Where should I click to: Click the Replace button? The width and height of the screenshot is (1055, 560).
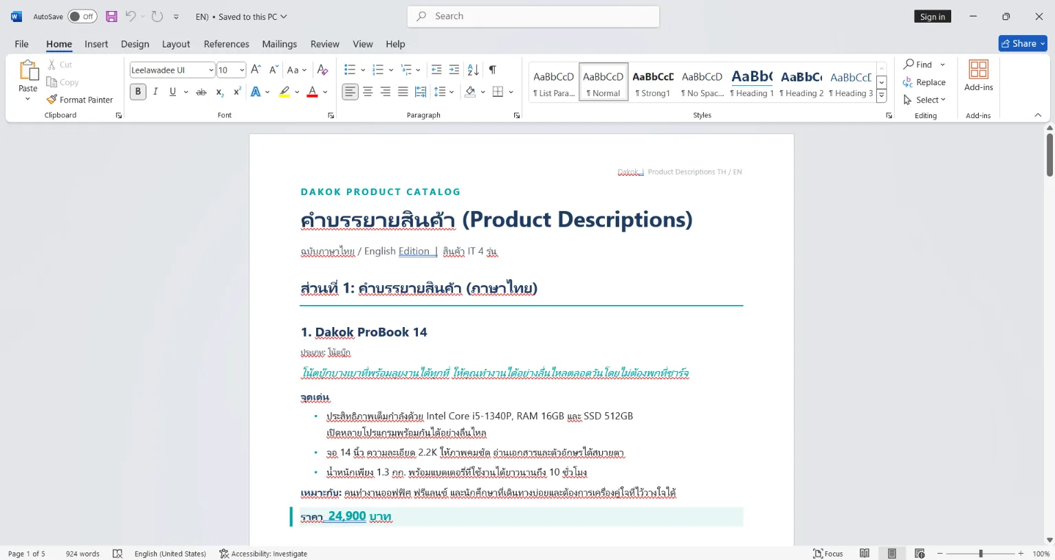coord(924,82)
